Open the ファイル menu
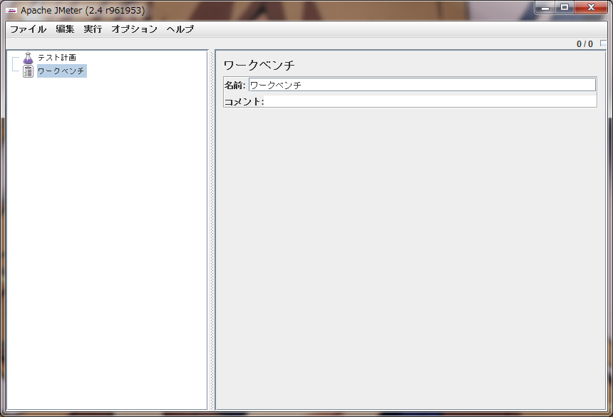Image resolution: width=613 pixels, height=417 pixels. pyautogui.click(x=28, y=29)
